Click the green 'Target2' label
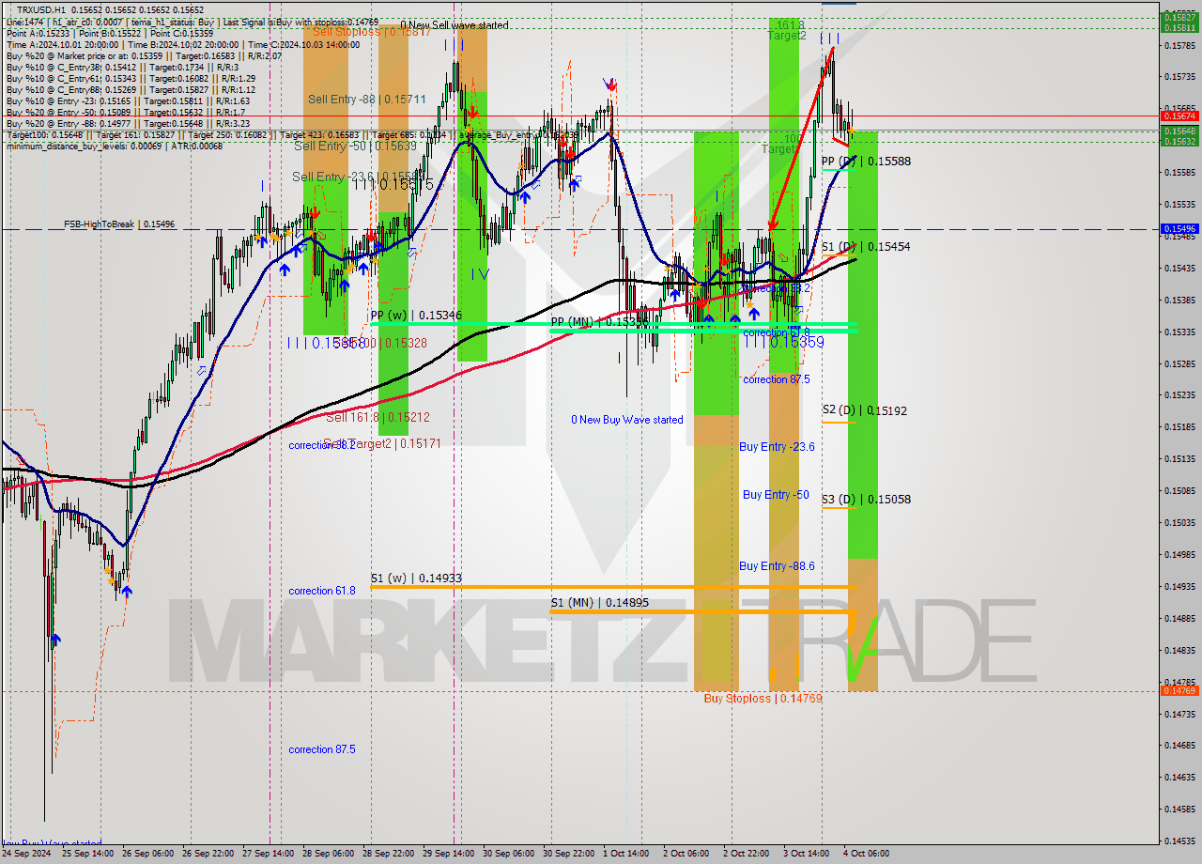This screenshot has width=1202, height=864. click(x=787, y=36)
